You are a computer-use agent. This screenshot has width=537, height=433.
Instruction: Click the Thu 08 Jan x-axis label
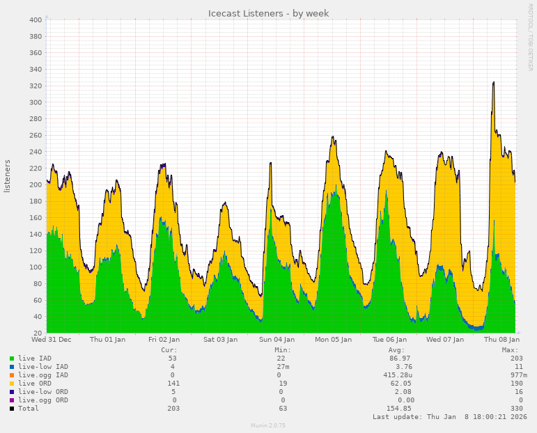501,340
